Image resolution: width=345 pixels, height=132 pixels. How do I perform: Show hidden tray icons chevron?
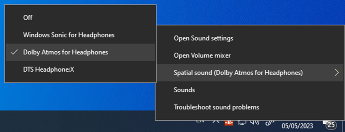pos(216,121)
